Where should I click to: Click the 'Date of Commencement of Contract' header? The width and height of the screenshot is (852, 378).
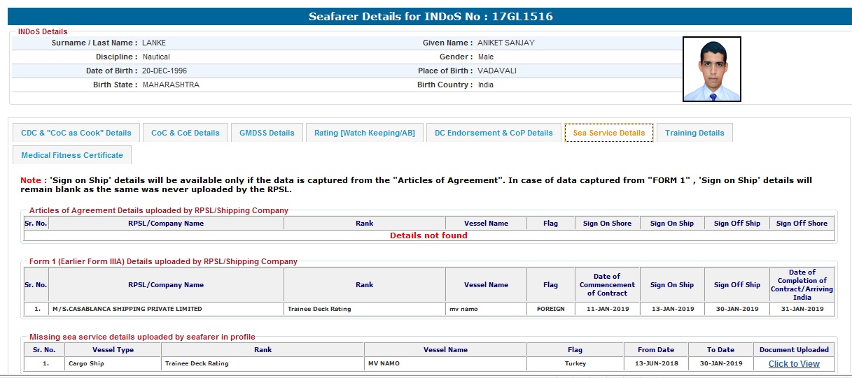(x=607, y=285)
